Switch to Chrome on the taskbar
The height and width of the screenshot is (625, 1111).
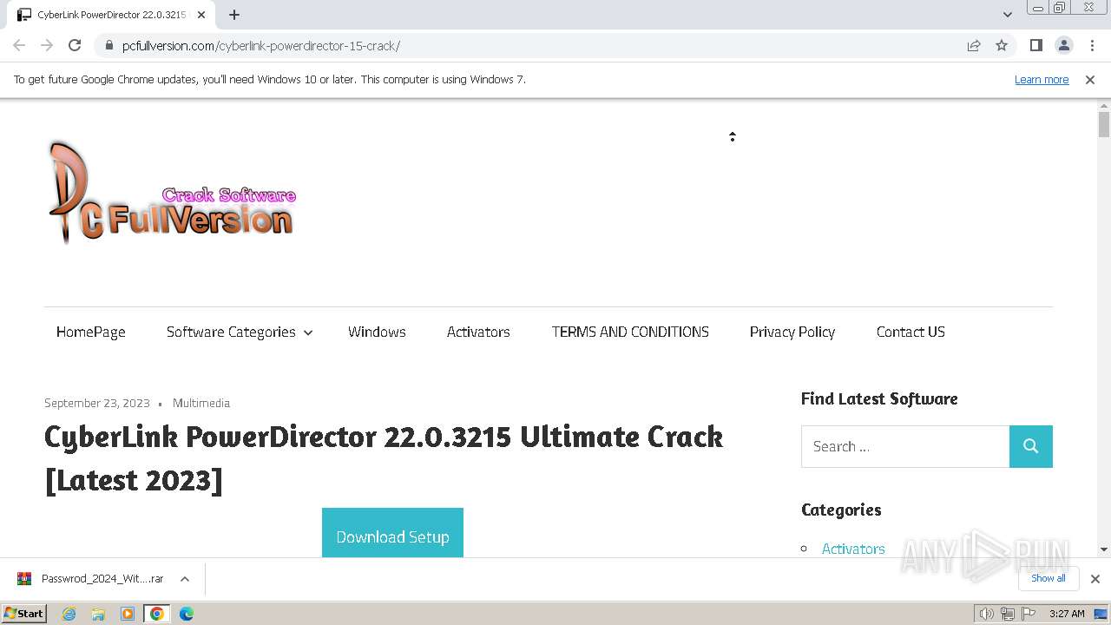[x=157, y=614]
